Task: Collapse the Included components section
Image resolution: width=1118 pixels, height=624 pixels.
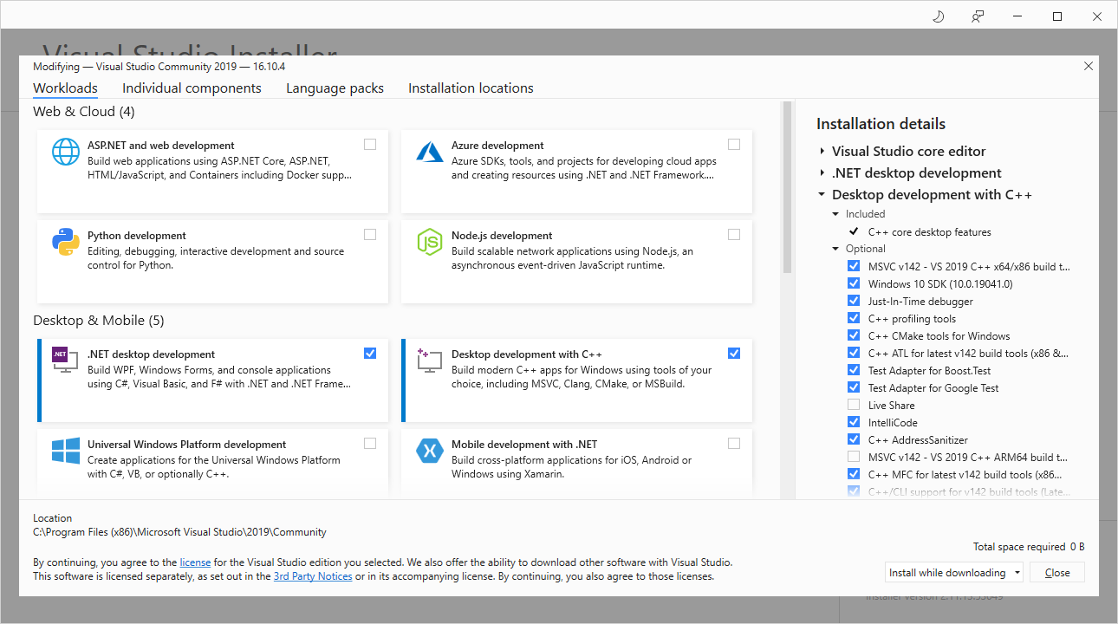Action: point(836,214)
